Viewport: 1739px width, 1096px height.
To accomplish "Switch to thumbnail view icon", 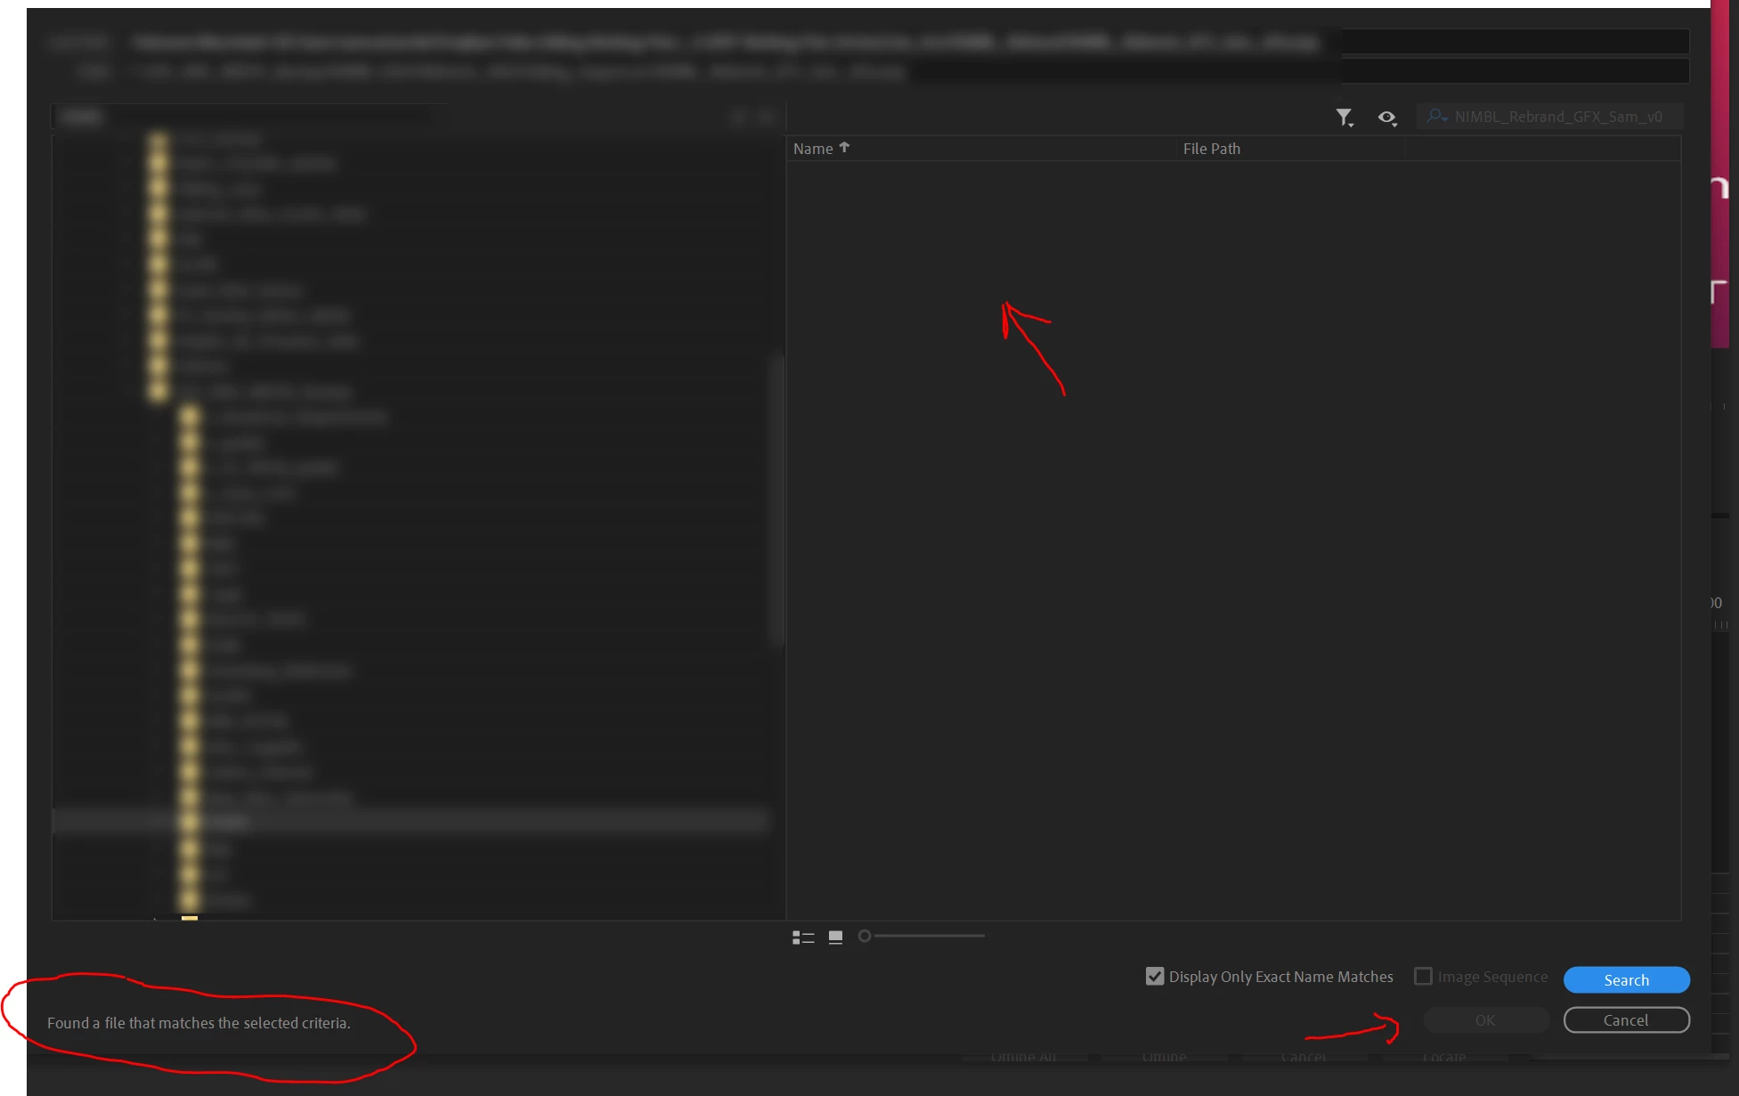I will [x=835, y=937].
